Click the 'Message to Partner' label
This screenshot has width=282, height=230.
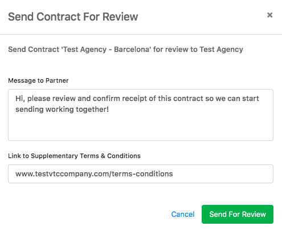click(38, 80)
